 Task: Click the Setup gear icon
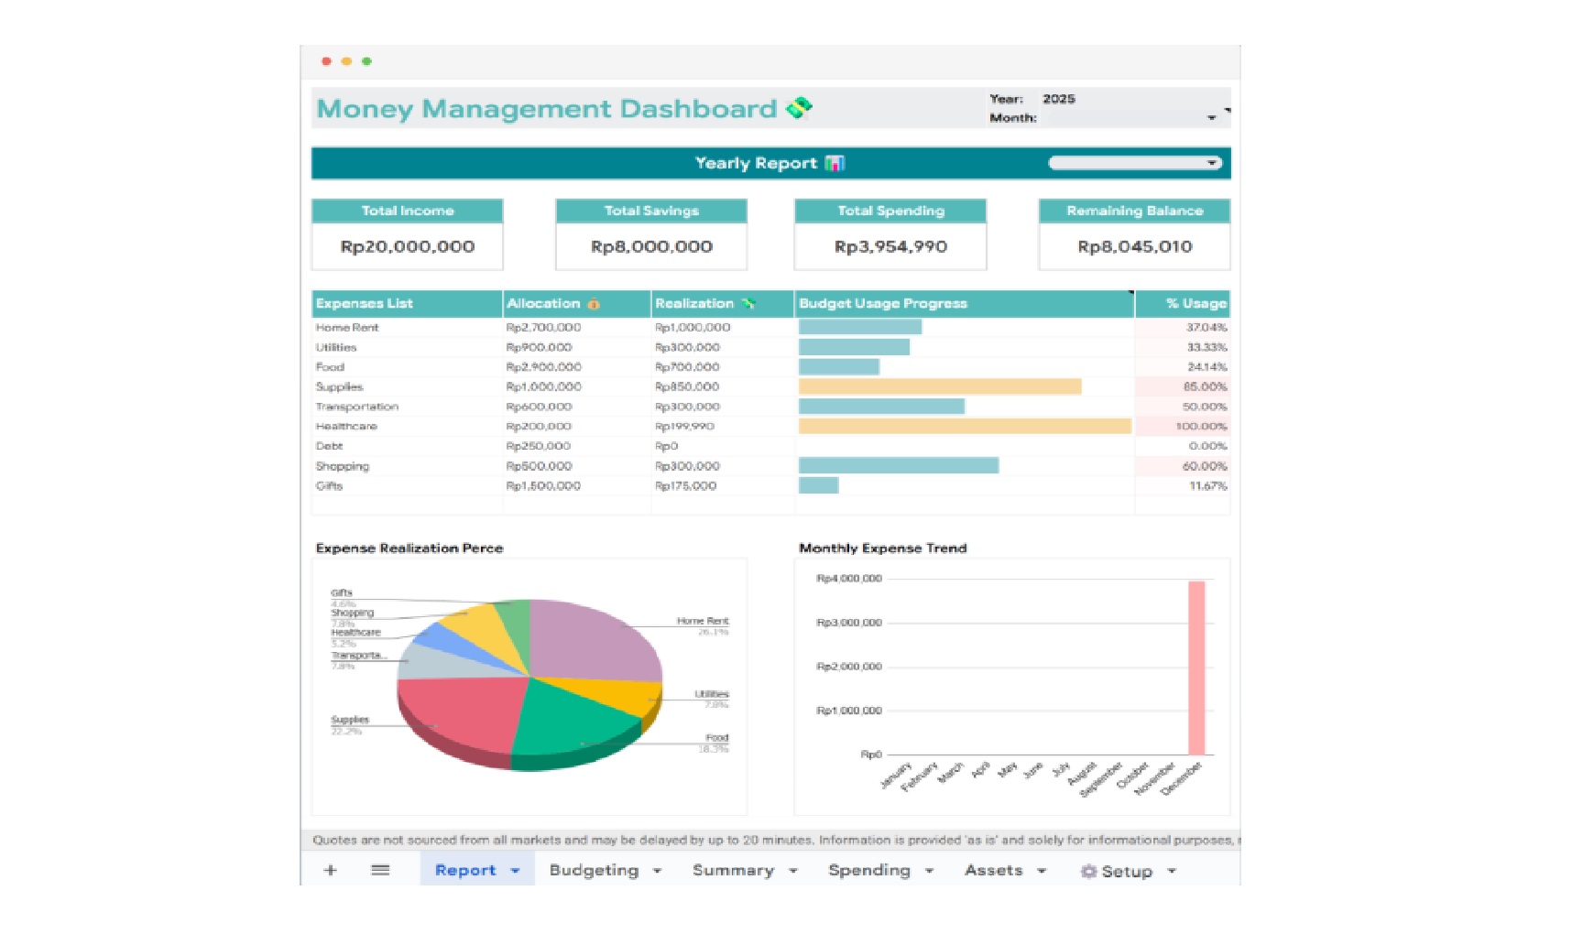point(1089,871)
